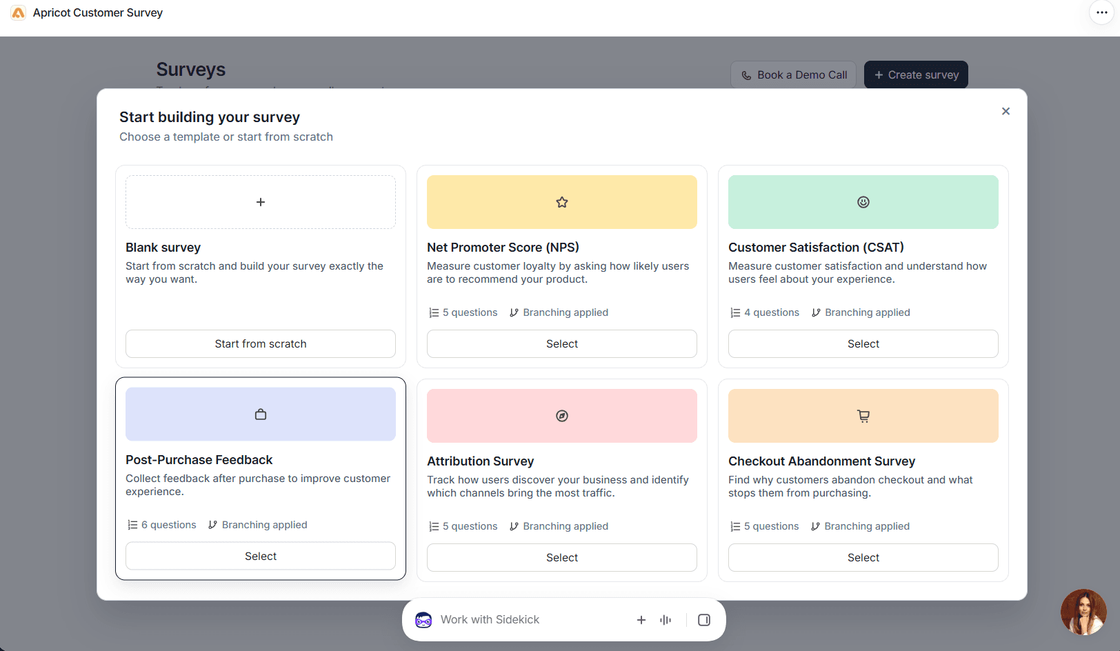Click the Blank survey title
This screenshot has width=1120, height=651.
tap(163, 248)
